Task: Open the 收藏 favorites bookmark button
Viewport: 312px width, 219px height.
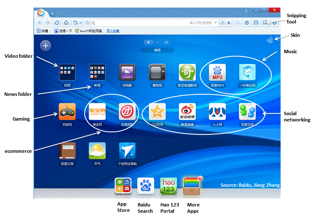Action: pyautogui.click(x=42, y=31)
